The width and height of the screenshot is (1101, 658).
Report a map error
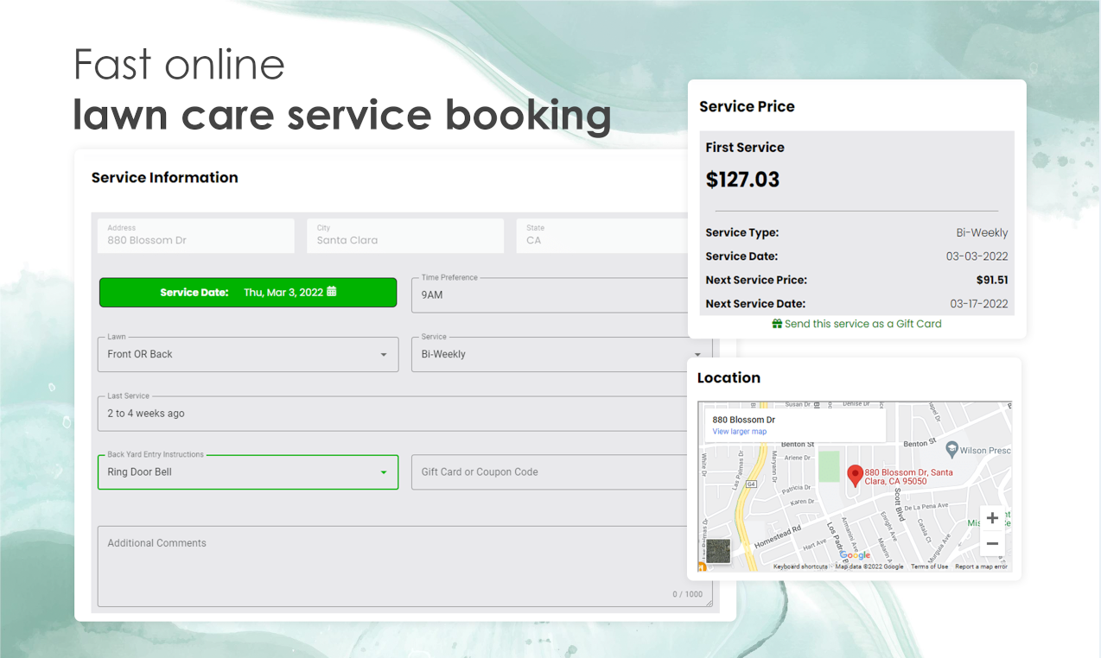[982, 566]
